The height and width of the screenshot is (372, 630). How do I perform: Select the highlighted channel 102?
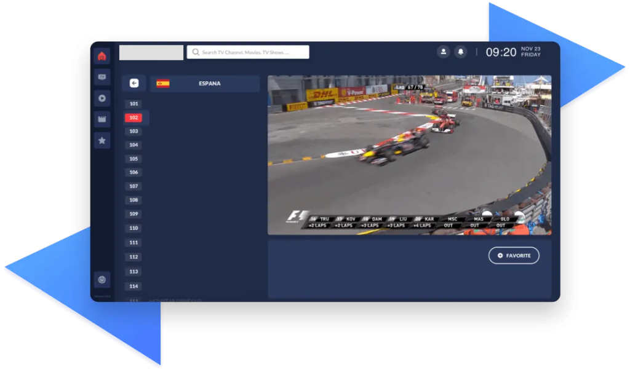point(134,117)
